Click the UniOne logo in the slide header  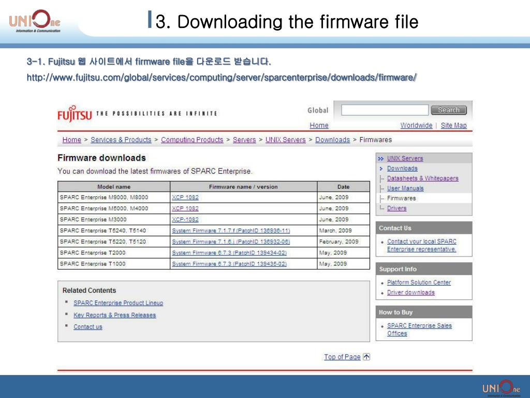(x=35, y=21)
